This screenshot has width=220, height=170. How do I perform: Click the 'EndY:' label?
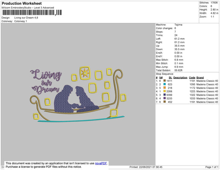(x=159, y=56)
